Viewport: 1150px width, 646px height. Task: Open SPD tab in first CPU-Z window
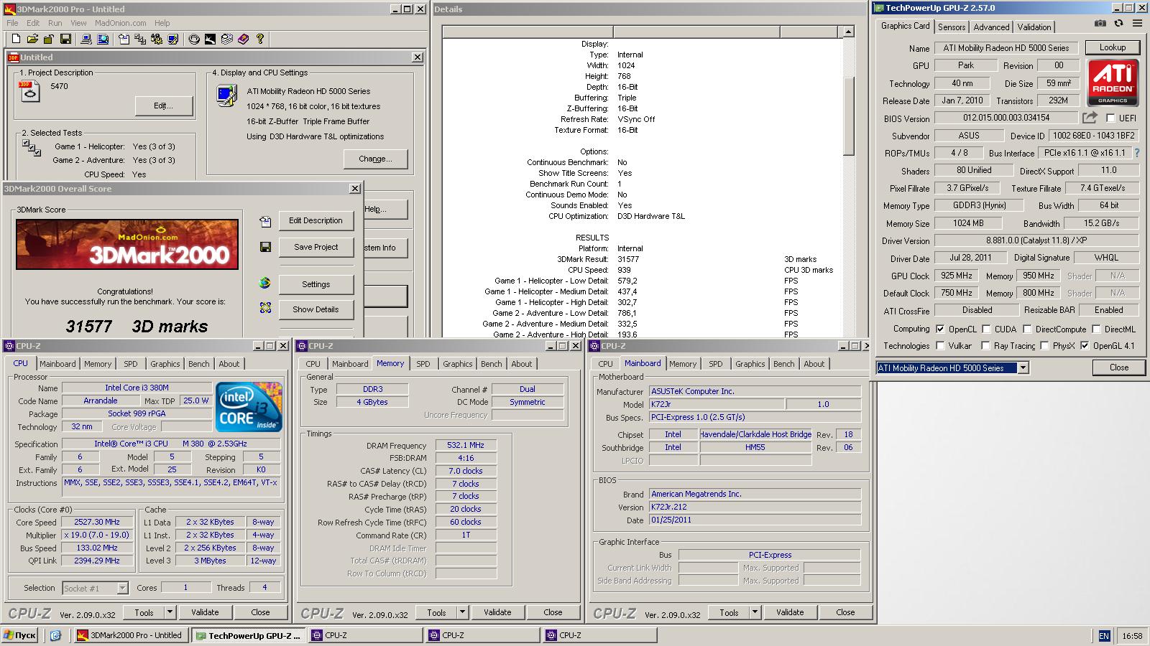pyautogui.click(x=130, y=364)
